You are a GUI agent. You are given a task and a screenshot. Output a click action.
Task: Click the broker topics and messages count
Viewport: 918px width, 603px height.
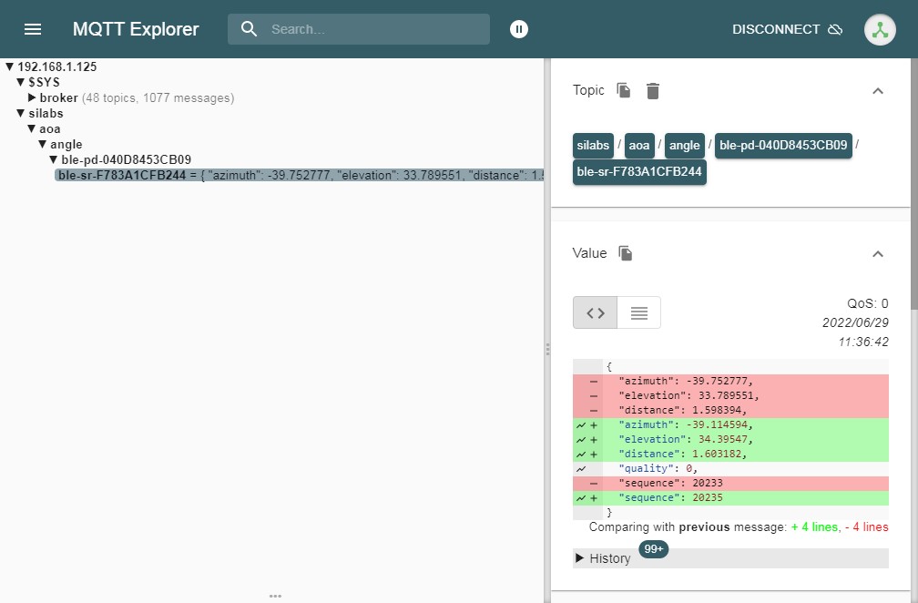tap(158, 97)
